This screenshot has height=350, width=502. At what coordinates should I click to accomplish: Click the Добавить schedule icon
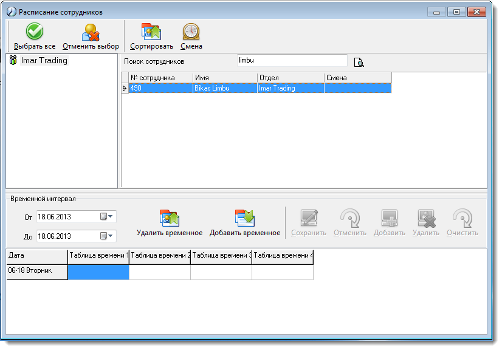[390, 218]
